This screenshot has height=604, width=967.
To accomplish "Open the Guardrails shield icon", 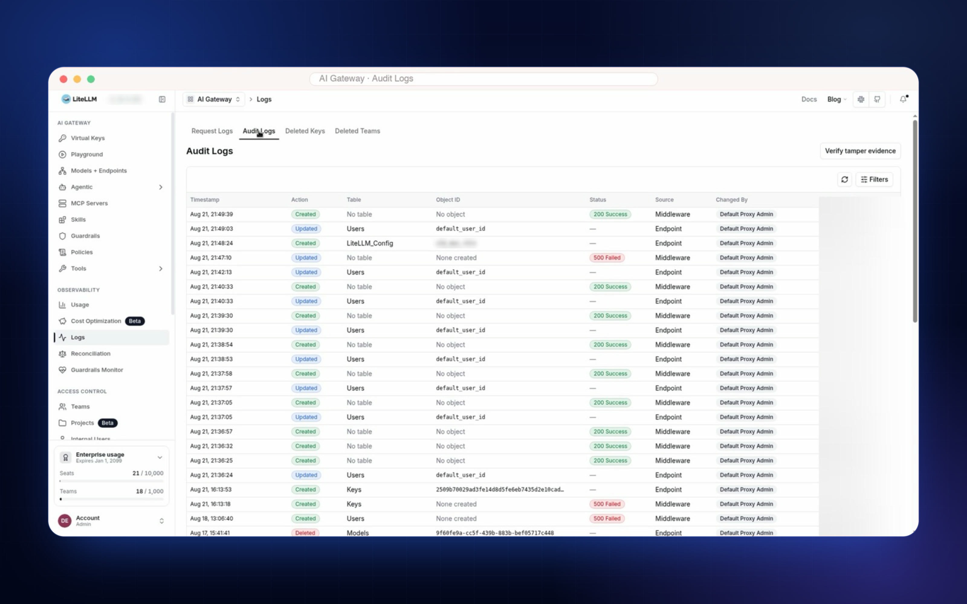I will point(62,236).
